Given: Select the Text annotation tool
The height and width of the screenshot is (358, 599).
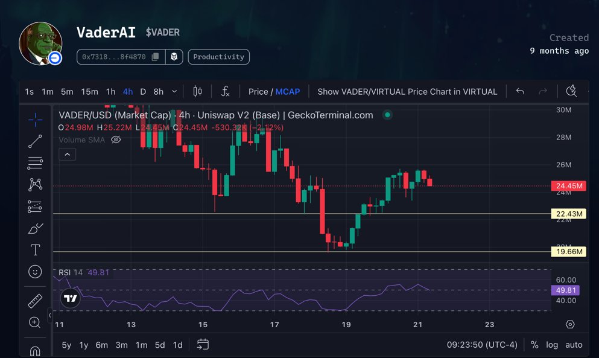Looking at the screenshot, I should (35, 250).
